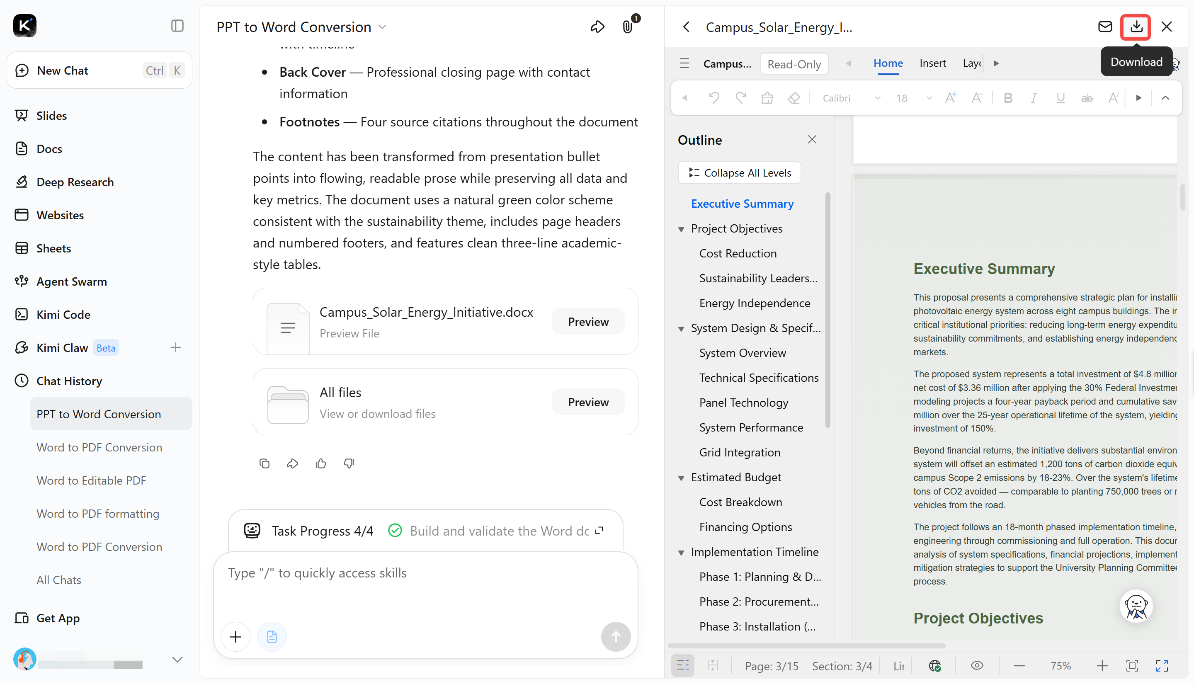
Task: Open the PPT to Word Conversion title dropdown
Action: tap(382, 27)
